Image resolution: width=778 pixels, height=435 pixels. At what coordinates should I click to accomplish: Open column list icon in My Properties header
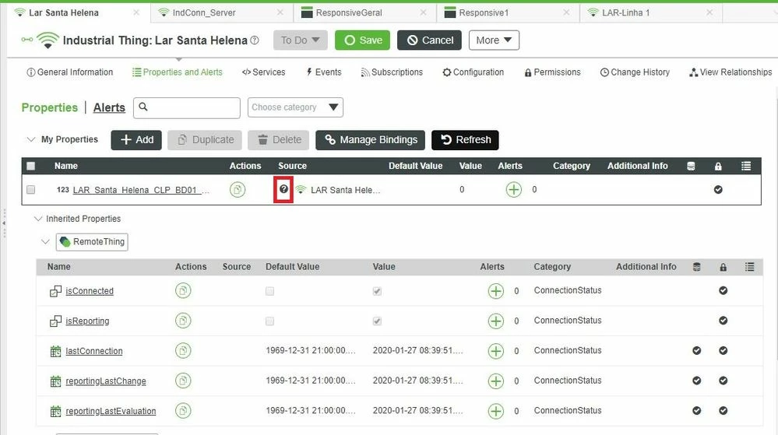[746, 167]
